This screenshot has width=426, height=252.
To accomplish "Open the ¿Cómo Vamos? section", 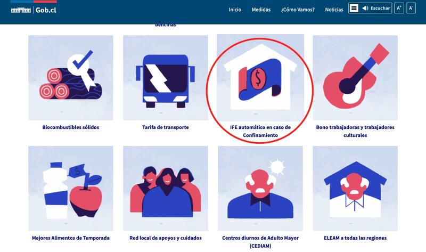I will [x=298, y=10].
